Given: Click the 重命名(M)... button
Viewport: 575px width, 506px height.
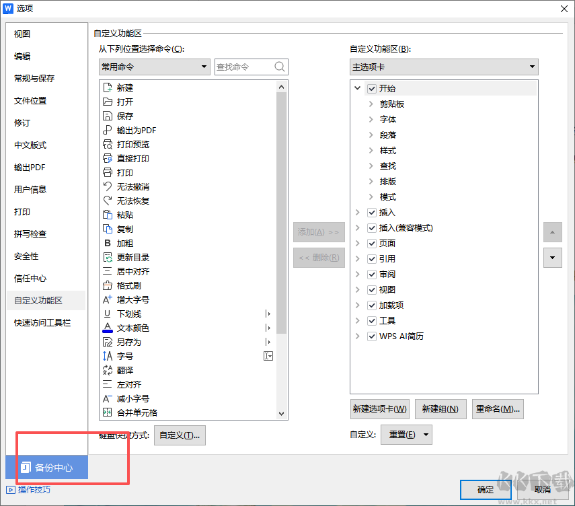Looking at the screenshot, I should point(498,408).
